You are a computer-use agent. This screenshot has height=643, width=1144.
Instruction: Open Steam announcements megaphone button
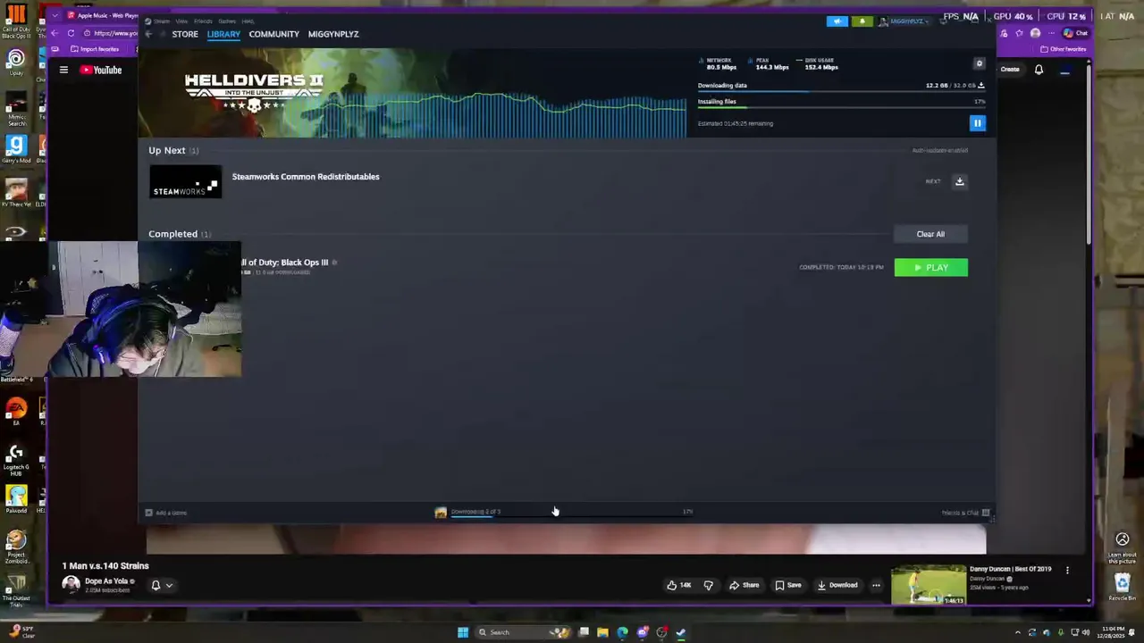click(x=837, y=21)
